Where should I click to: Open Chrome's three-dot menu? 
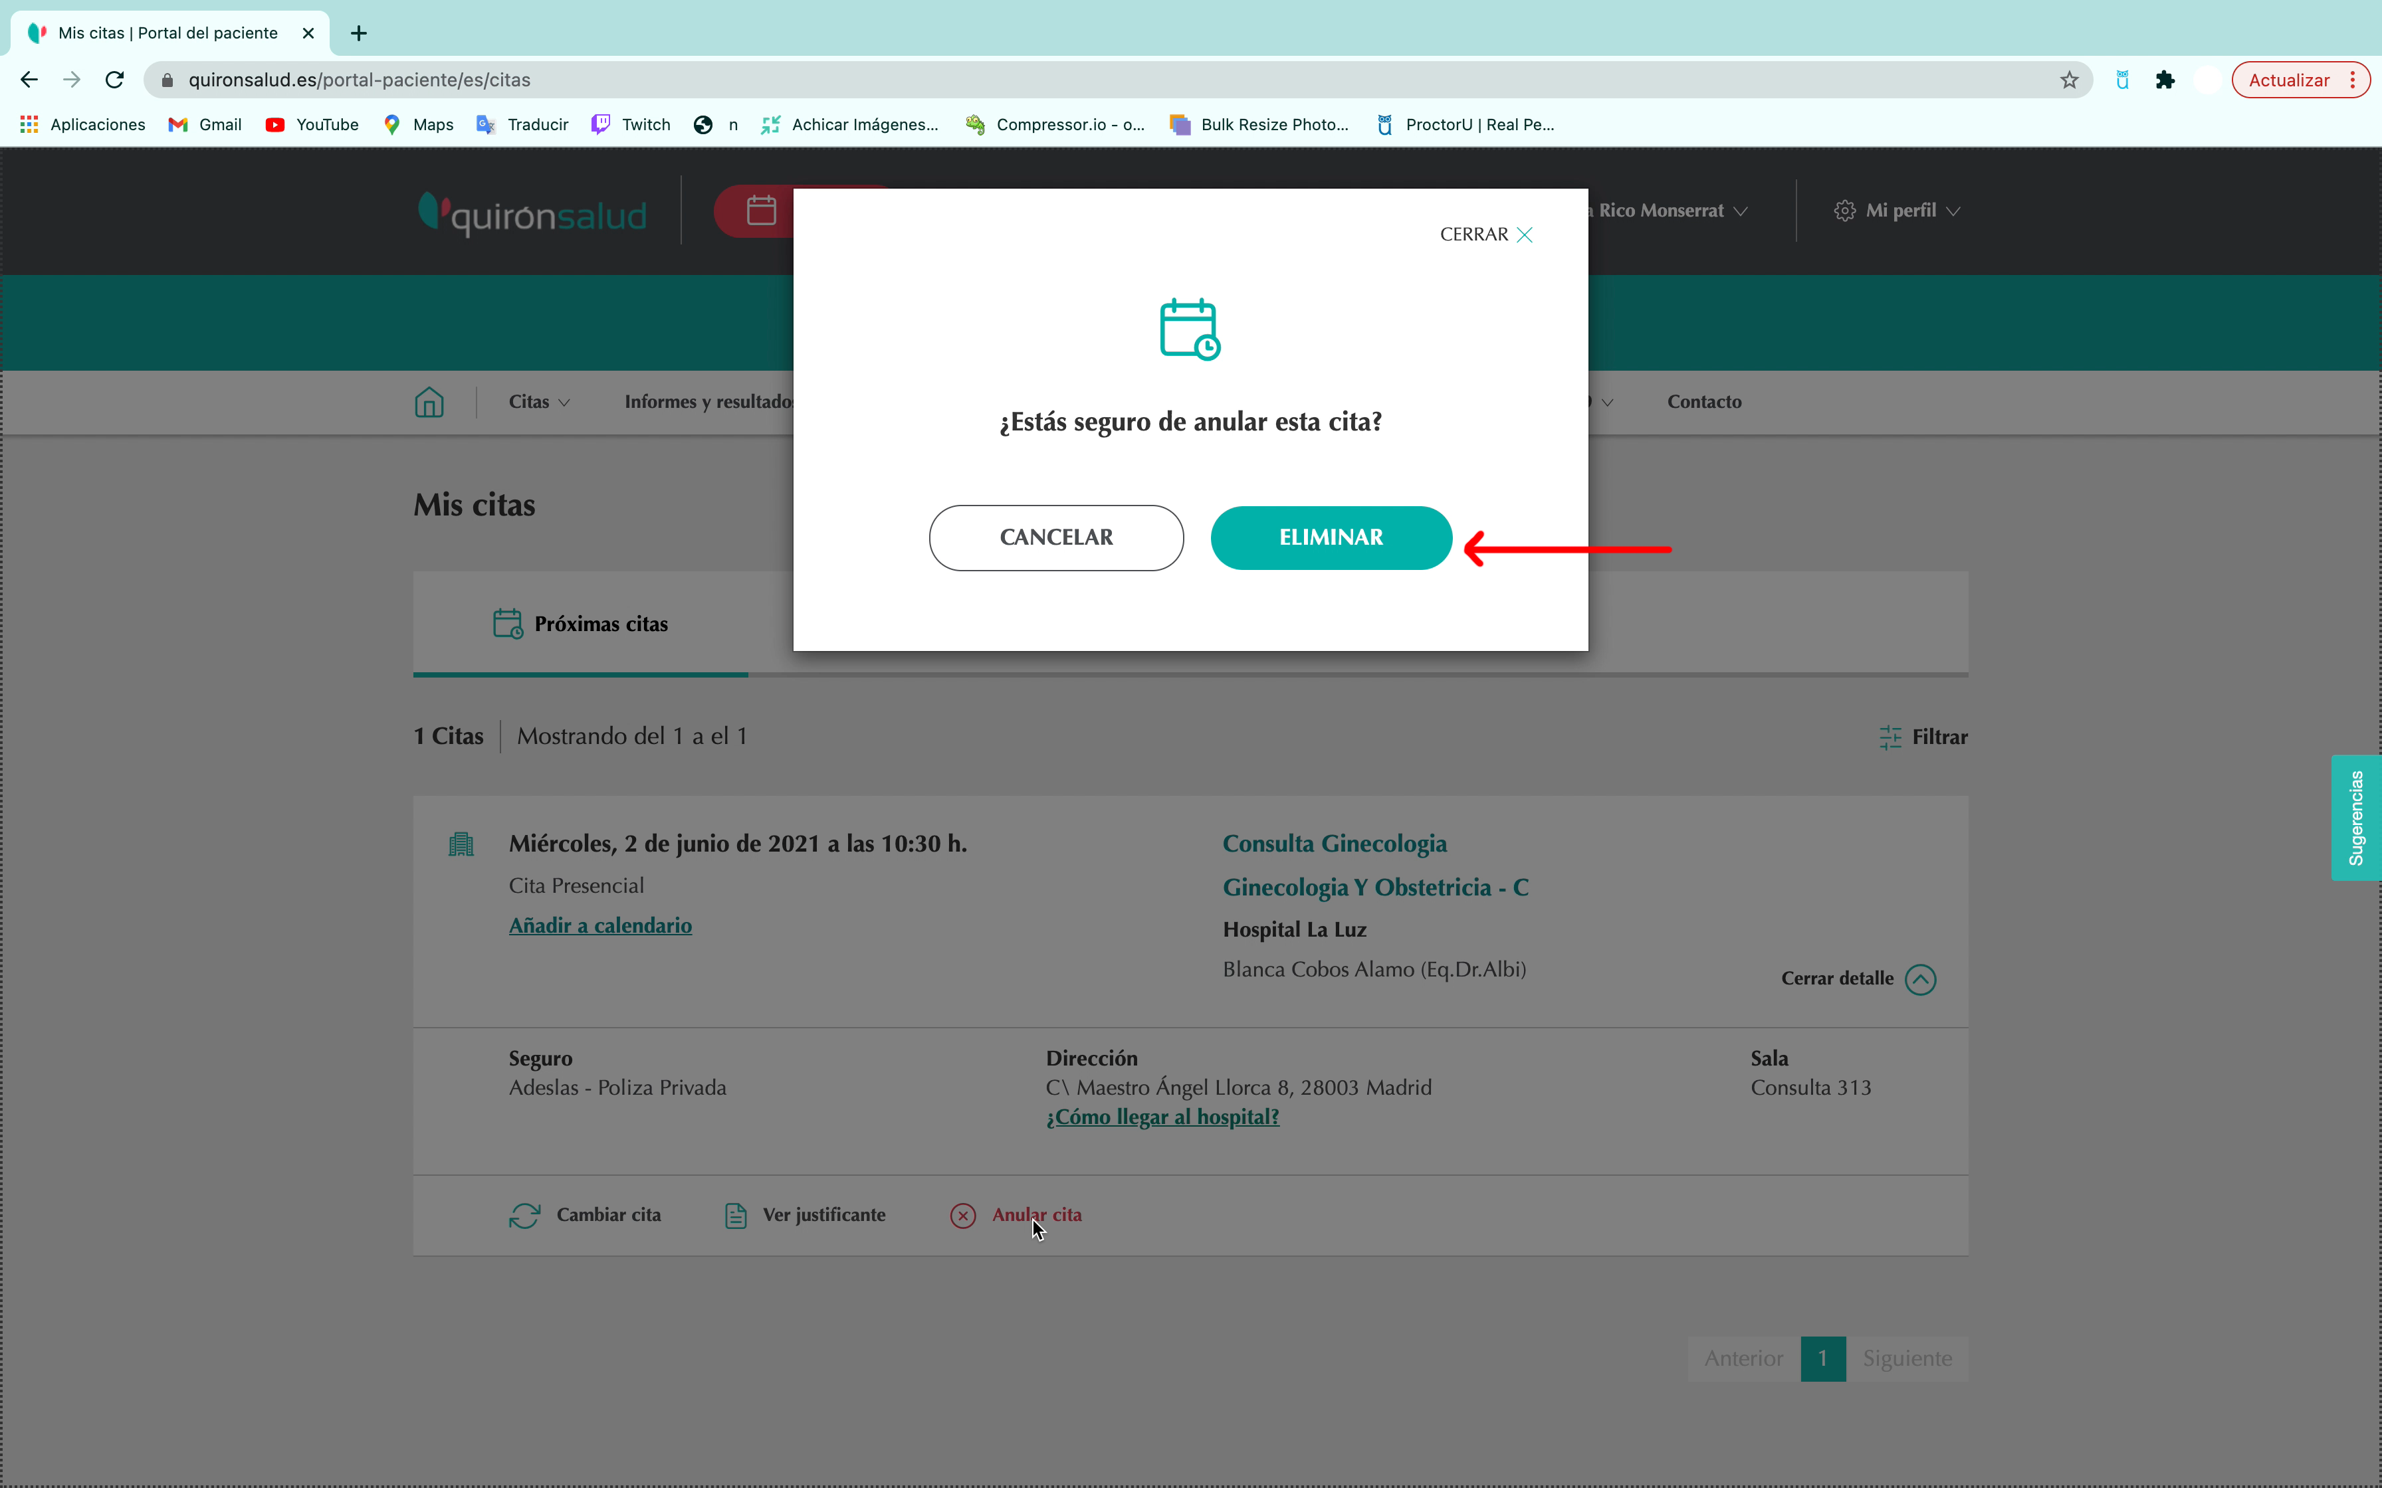pos(2353,80)
